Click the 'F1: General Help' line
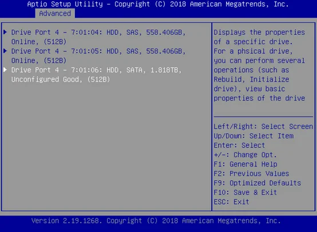The image size is (317, 232). pyautogui.click(x=245, y=164)
